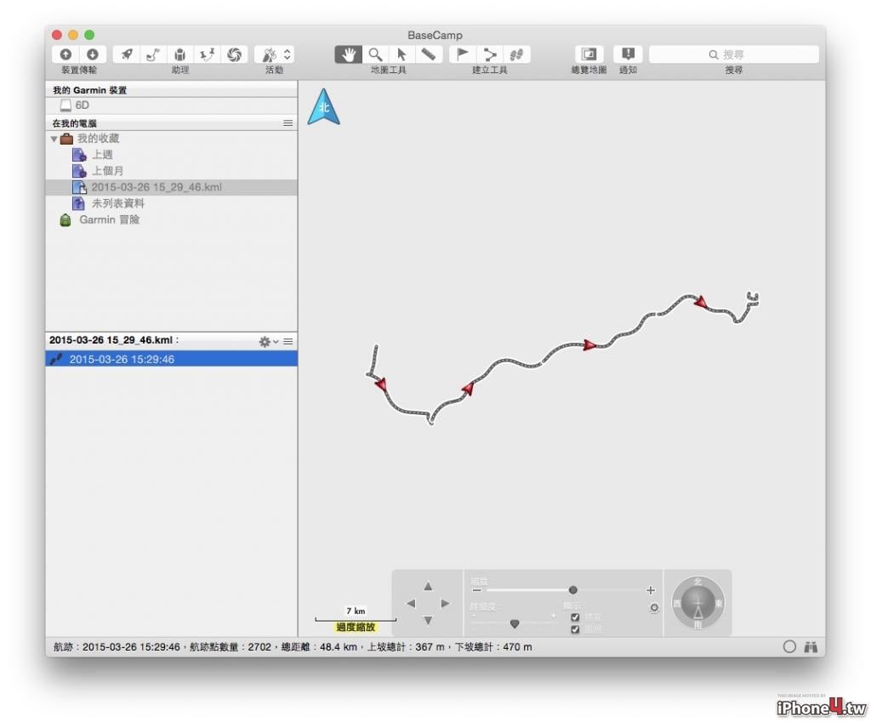Select the Garmin 冒險 item
This screenshot has height=722, width=871.
coord(109,220)
